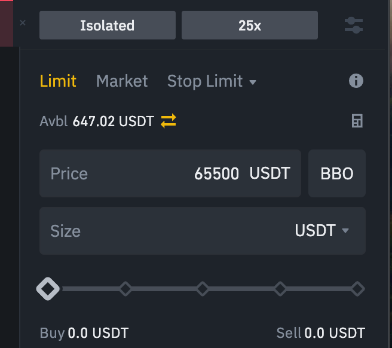Screen dimensions: 392x348
Task: Change the 25x leverage setting
Action: tap(249, 25)
